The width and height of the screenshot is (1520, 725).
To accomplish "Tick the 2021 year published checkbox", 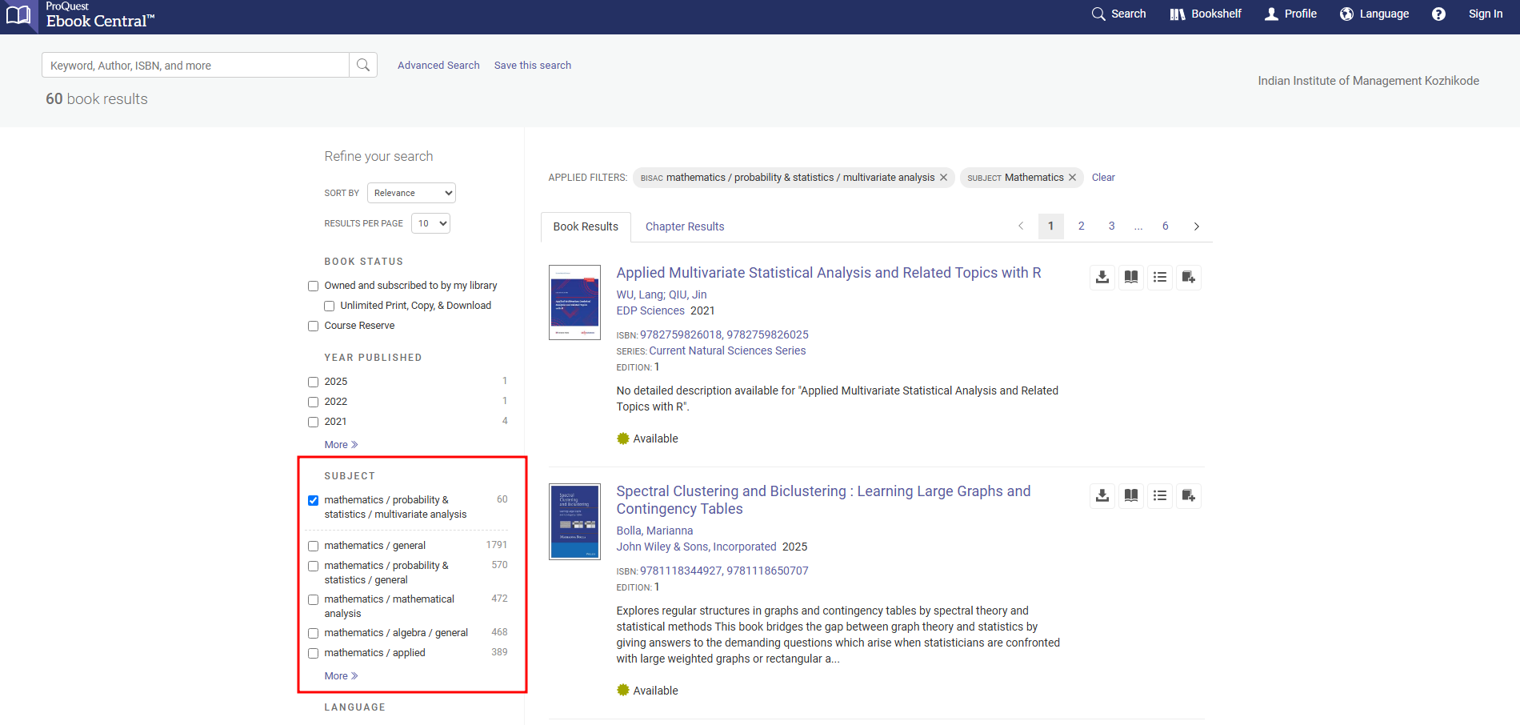I will (x=314, y=422).
